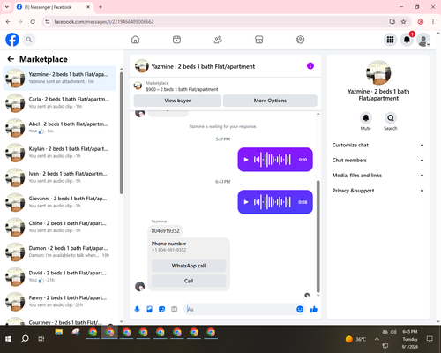Open the Facebook menu grid icon
441x353 pixels.
point(390,40)
